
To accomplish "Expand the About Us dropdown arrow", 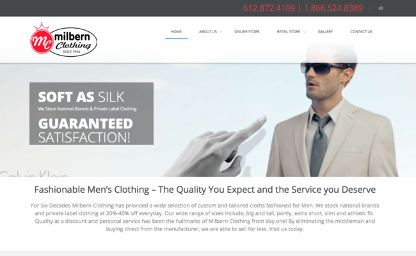I will [221, 32].
